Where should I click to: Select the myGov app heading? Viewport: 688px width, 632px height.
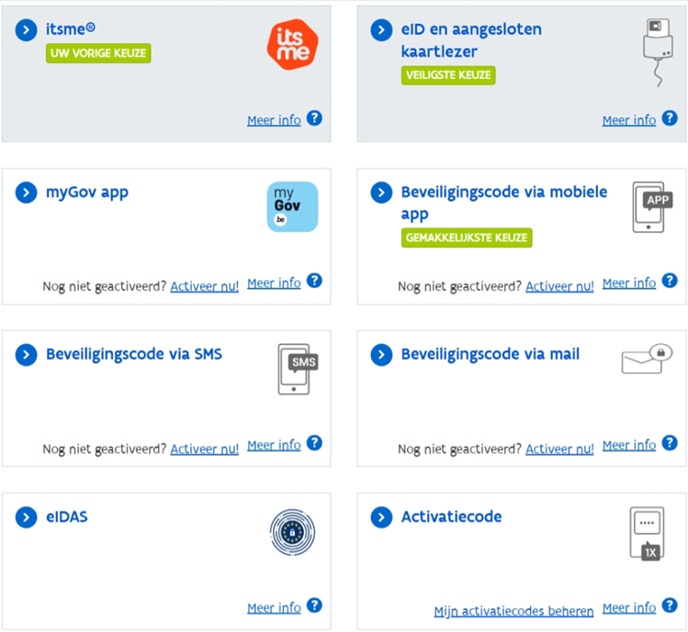point(87,193)
